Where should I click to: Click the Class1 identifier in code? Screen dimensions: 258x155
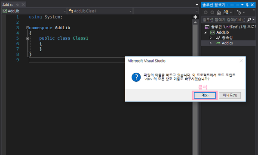(x=80, y=38)
